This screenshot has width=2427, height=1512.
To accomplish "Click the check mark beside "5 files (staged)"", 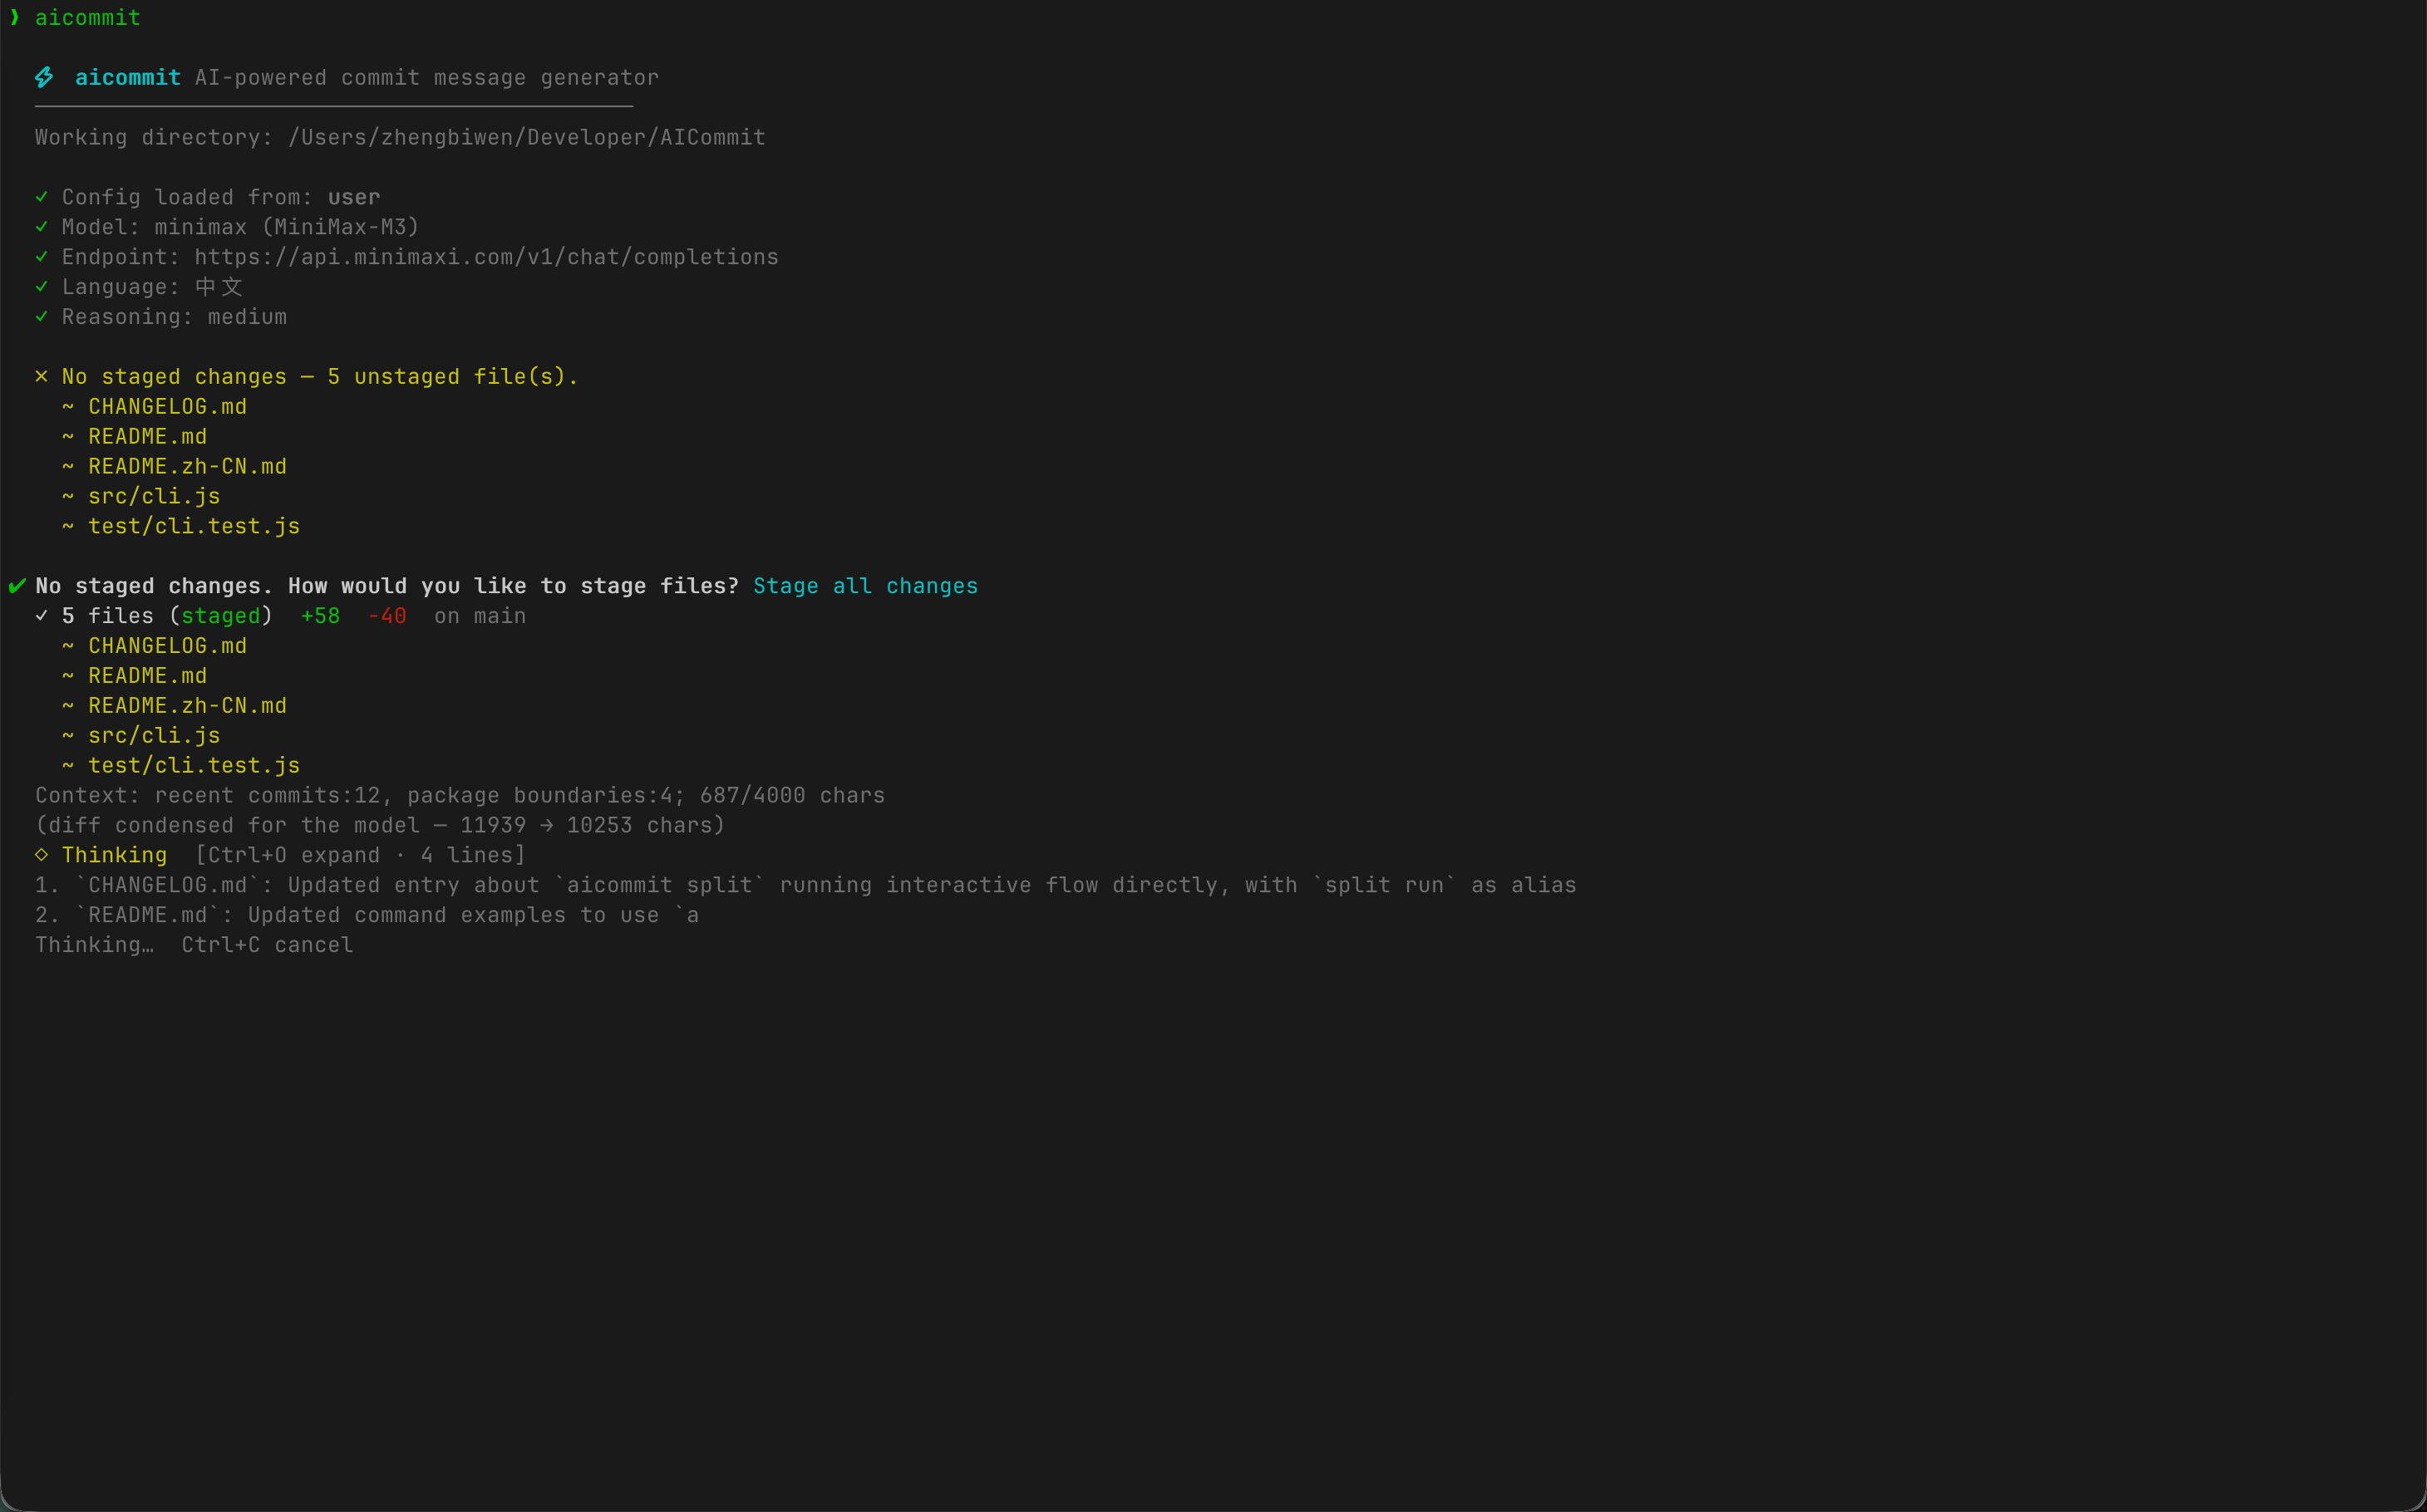I will 41,616.
